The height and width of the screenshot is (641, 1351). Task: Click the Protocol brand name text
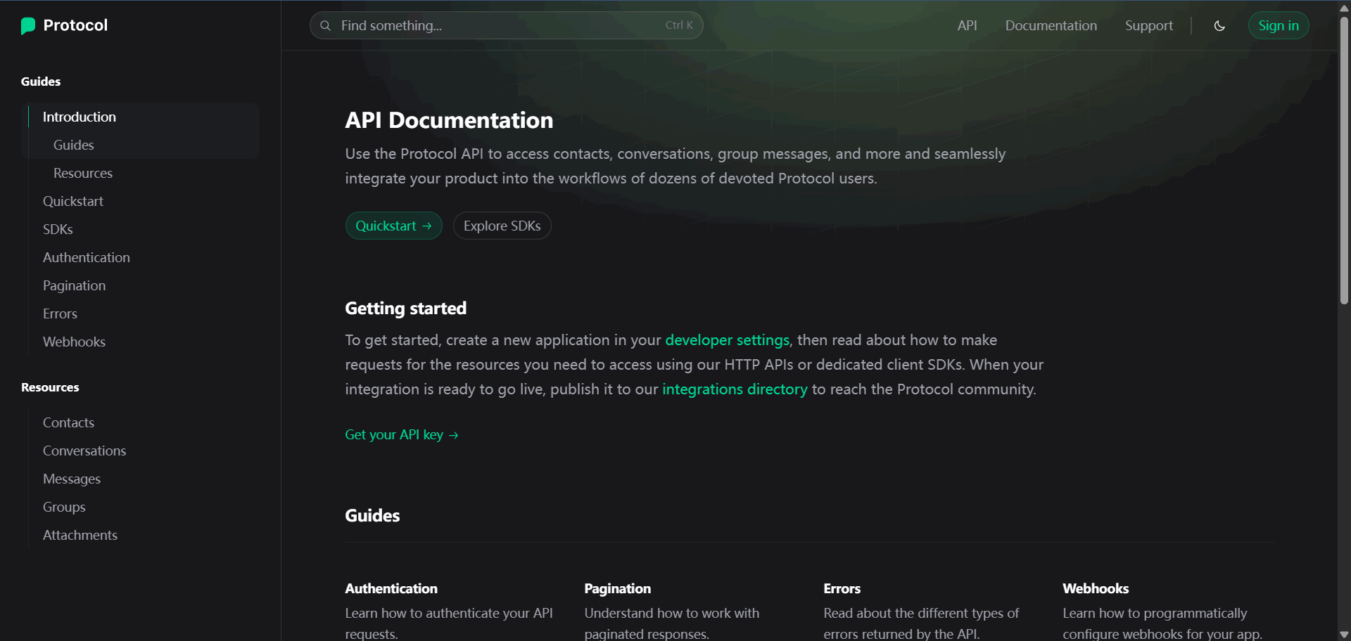pos(75,25)
